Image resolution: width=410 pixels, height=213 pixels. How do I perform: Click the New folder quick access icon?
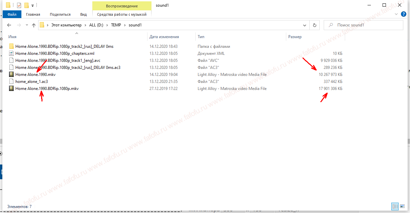click(x=26, y=5)
